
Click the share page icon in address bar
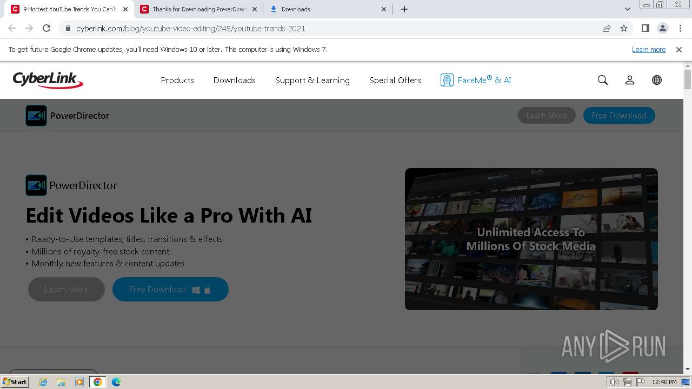[607, 29]
